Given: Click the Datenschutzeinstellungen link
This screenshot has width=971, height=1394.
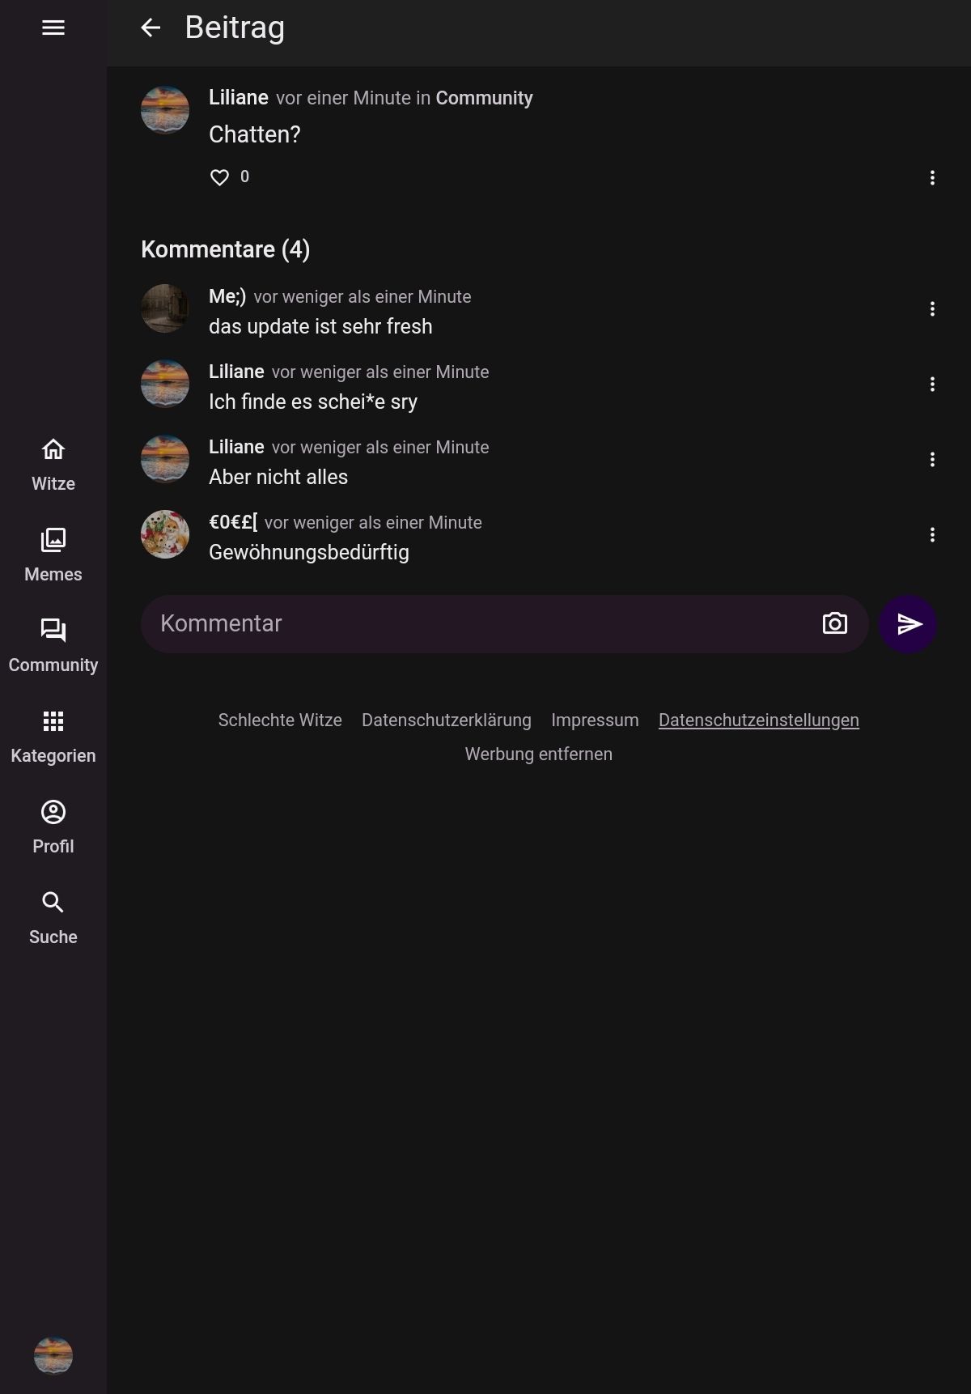Looking at the screenshot, I should [x=758, y=720].
